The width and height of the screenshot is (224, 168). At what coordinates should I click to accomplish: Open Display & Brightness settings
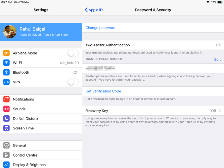[x=30, y=165]
